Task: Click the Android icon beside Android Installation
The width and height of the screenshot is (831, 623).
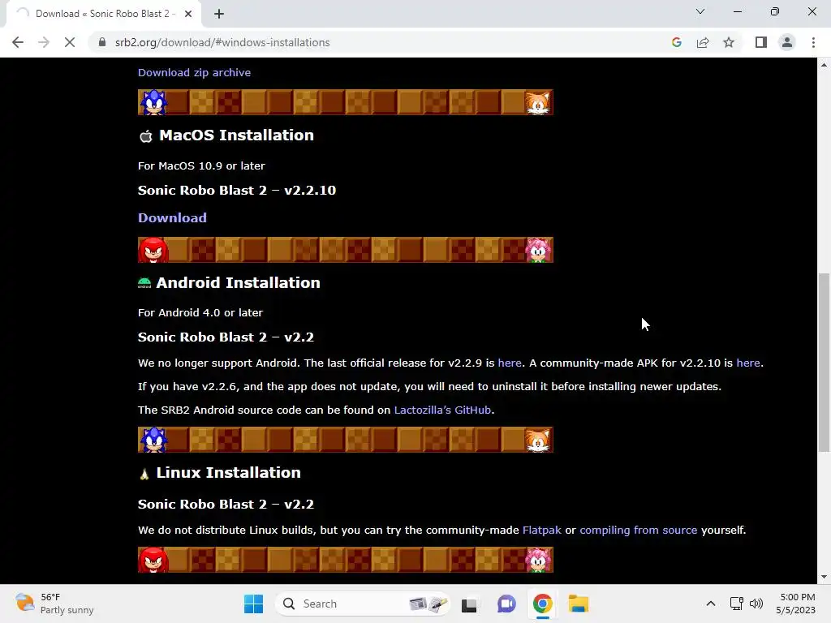Action: [x=144, y=283]
